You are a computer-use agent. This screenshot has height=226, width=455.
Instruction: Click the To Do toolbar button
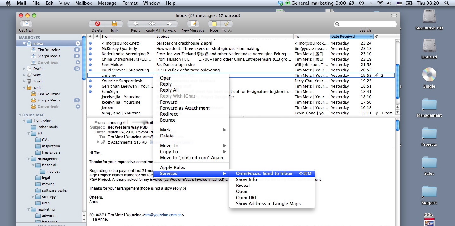[227, 24]
